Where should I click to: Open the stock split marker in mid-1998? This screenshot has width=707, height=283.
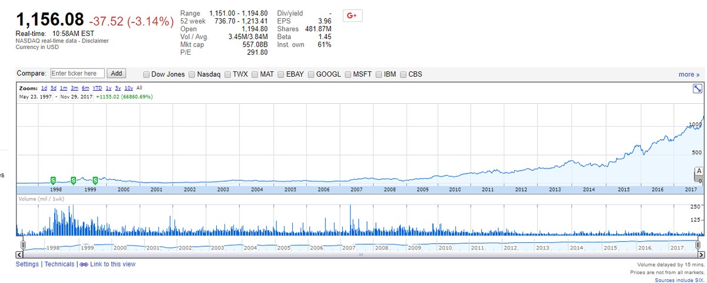pos(73,180)
